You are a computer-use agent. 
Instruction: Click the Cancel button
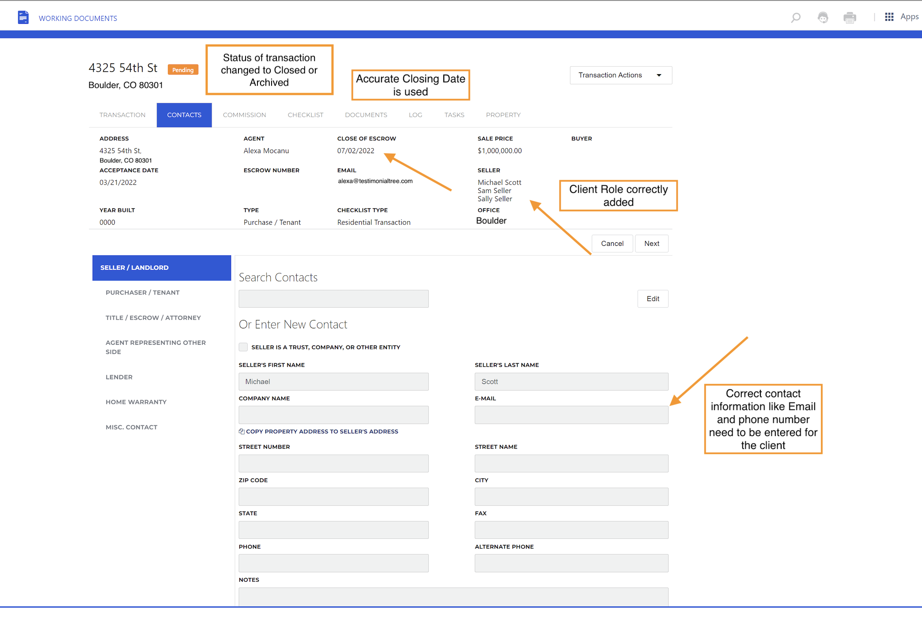(x=612, y=244)
